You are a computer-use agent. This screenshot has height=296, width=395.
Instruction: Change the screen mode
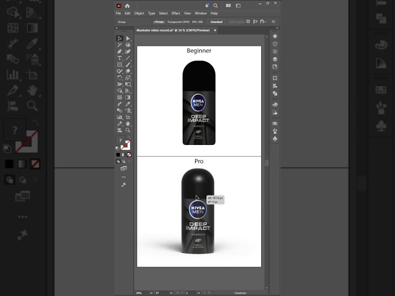click(123, 168)
